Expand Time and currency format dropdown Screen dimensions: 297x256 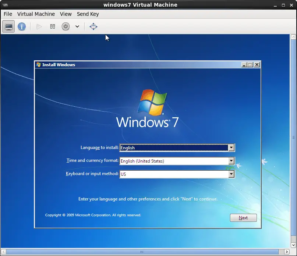click(x=231, y=161)
